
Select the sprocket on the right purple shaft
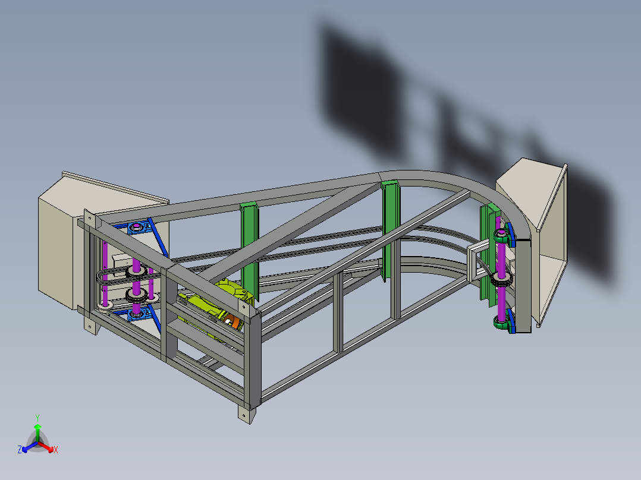coord(501,280)
